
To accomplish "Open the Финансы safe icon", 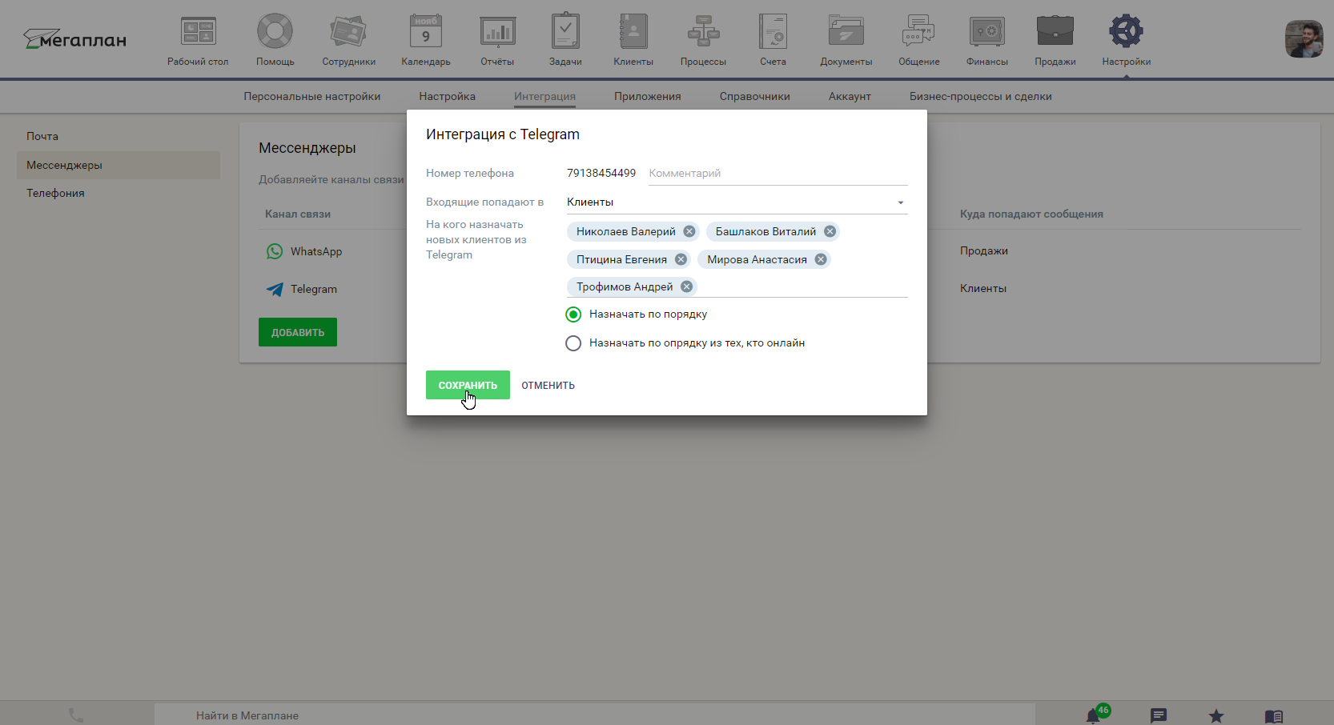I will pos(987,32).
